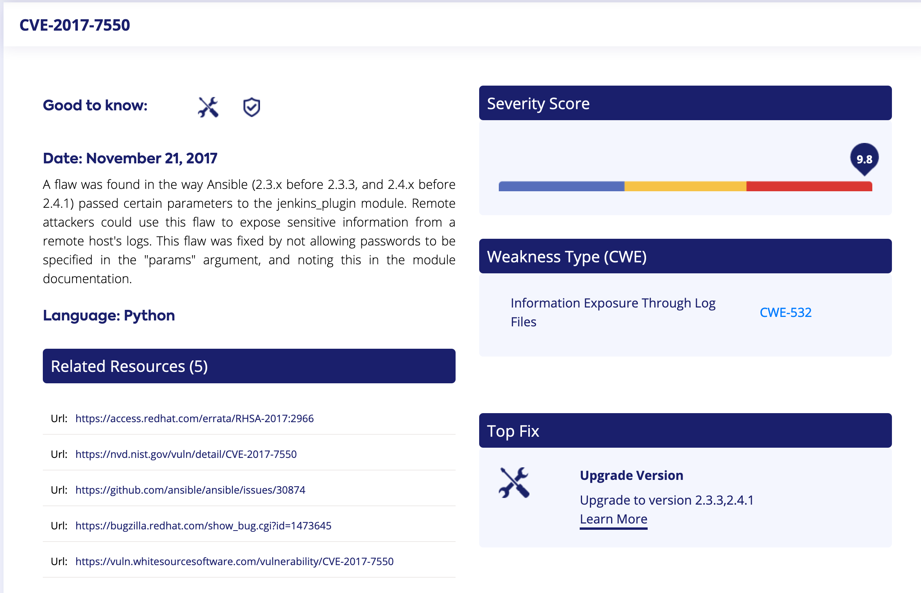
Task: Click the Top Fix panel header
Action: point(685,431)
